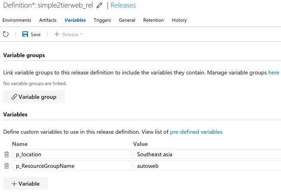The height and width of the screenshot is (192, 281).
Task: Click the green plus Release icon
Action: tap(57, 34)
